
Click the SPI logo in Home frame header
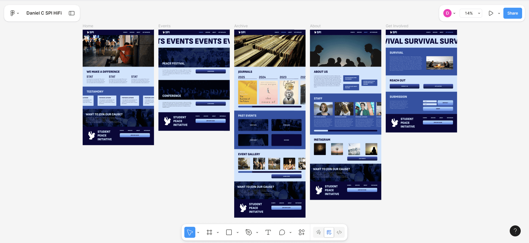click(x=90, y=32)
